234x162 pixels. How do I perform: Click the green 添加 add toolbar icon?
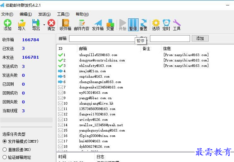(x=8, y=25)
